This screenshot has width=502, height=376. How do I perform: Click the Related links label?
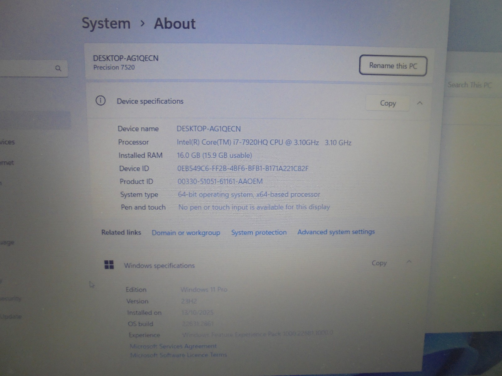(121, 232)
